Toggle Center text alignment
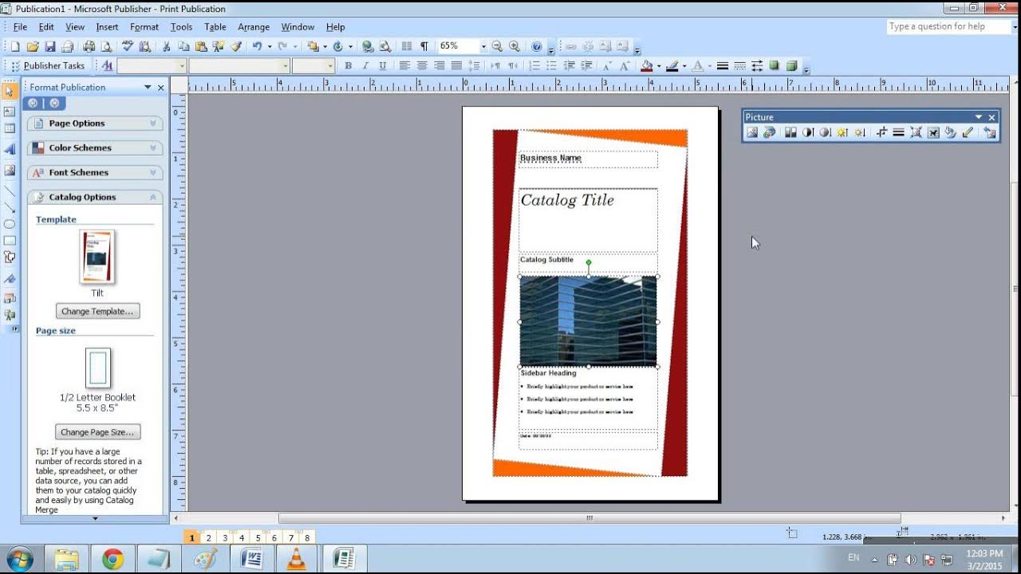The height and width of the screenshot is (574, 1021). point(422,66)
